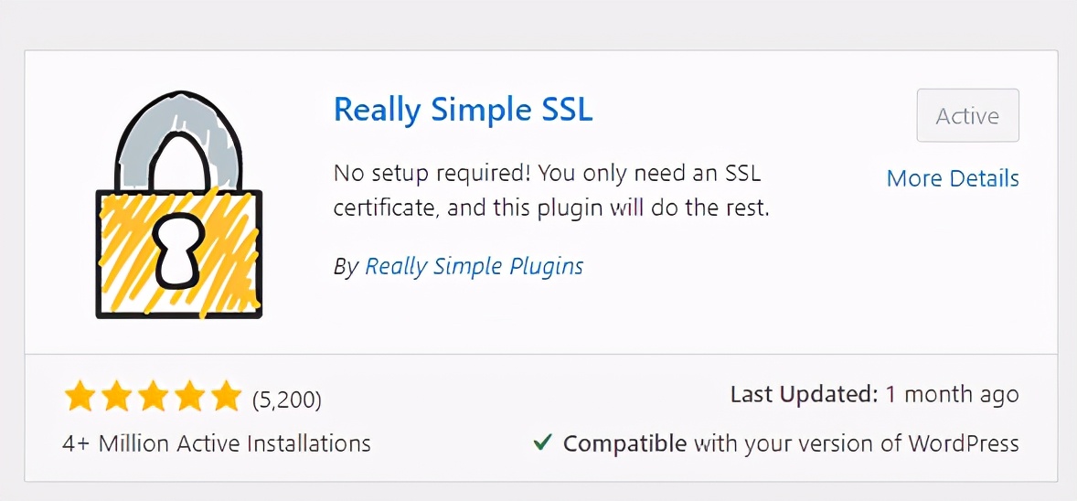The height and width of the screenshot is (501, 1077).
Task: Select the fourth rating star
Action: tap(188, 398)
